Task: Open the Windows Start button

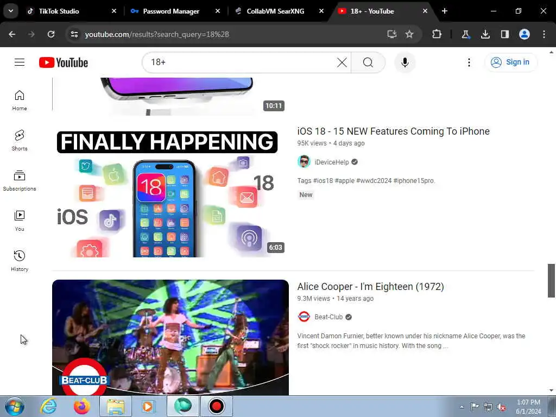Action: [14, 406]
